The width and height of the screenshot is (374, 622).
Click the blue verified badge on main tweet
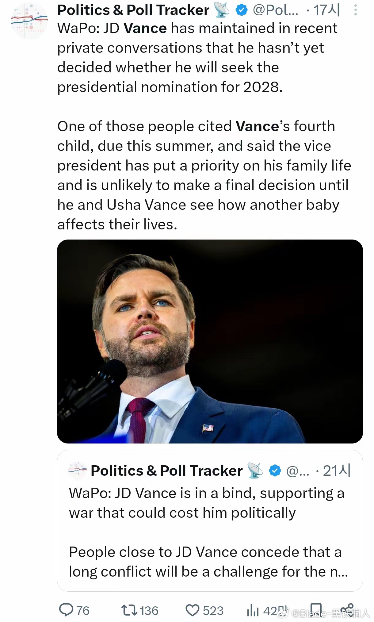click(x=241, y=10)
